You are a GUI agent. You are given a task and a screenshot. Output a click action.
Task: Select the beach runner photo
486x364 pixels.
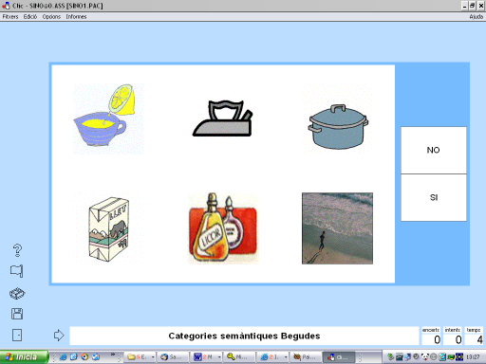[x=337, y=228]
